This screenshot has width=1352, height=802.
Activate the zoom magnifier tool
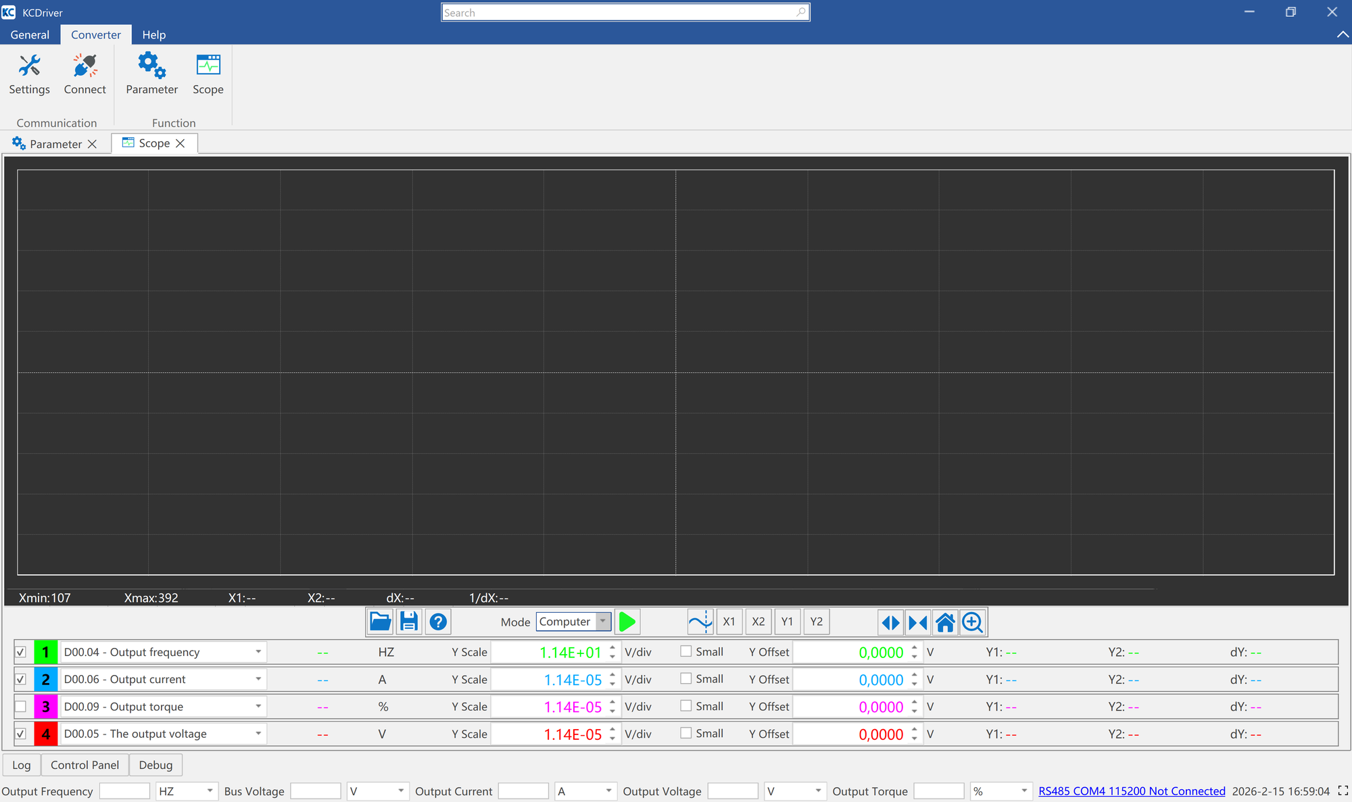click(972, 622)
